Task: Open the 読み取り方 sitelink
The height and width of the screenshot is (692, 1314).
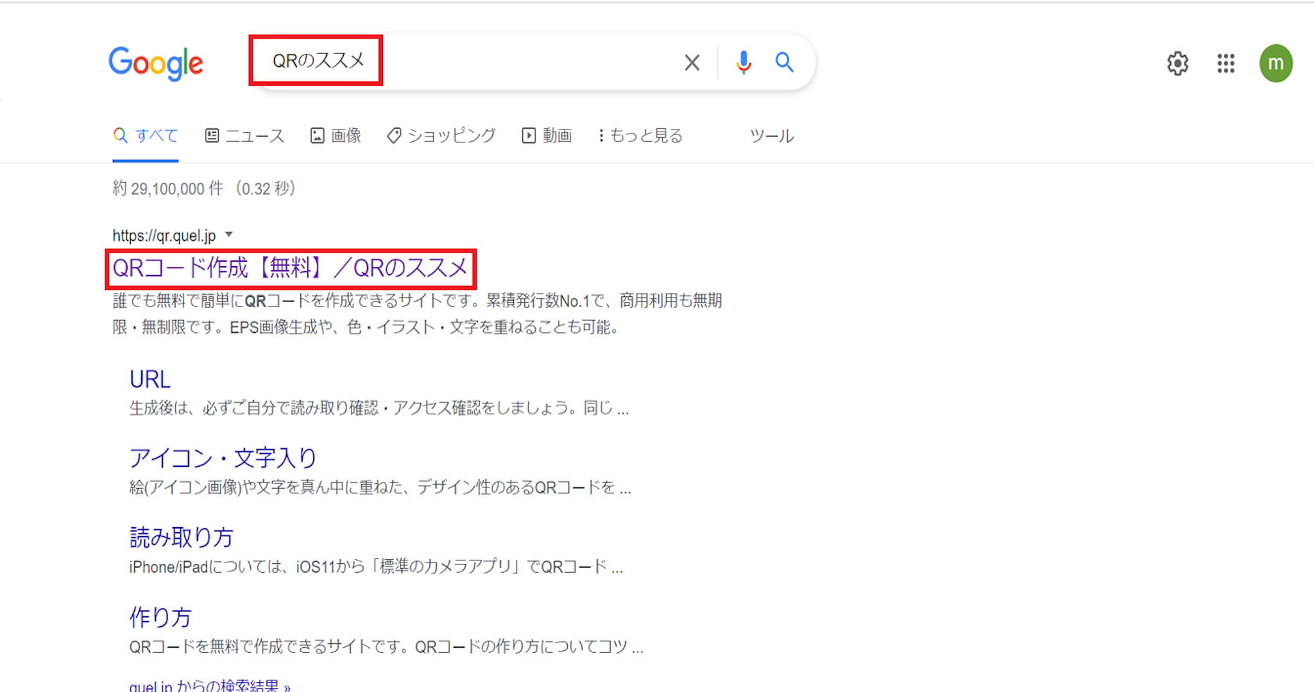Action: (181, 537)
